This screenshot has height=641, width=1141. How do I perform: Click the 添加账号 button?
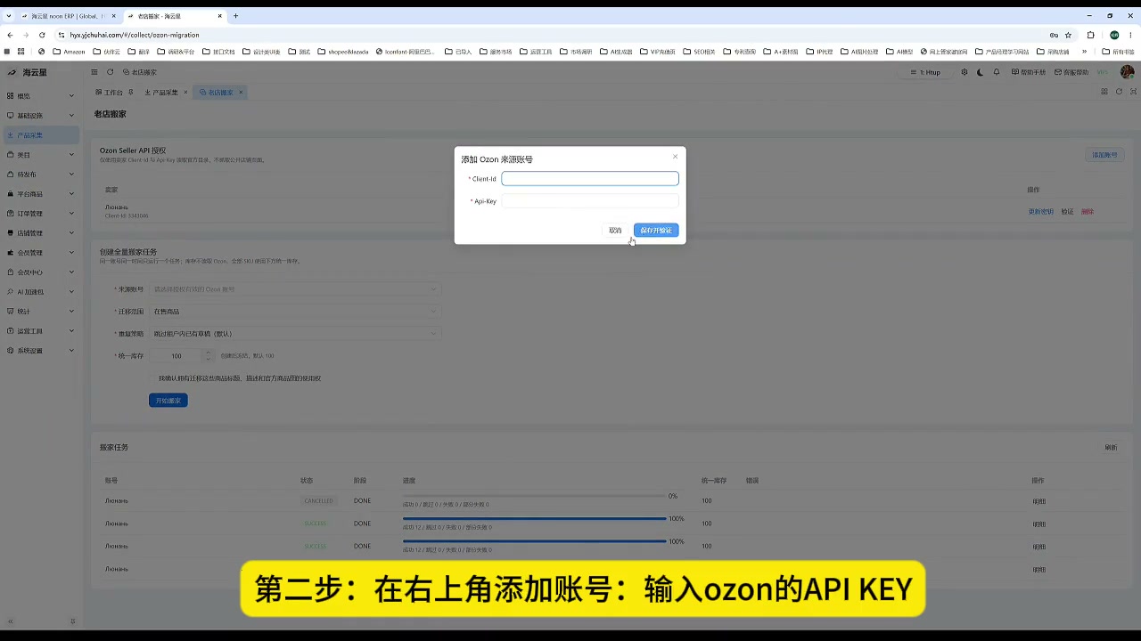click(1104, 155)
